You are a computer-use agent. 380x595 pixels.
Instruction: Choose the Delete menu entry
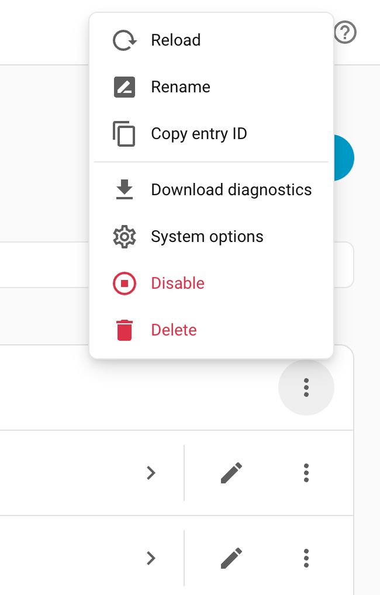point(212,330)
